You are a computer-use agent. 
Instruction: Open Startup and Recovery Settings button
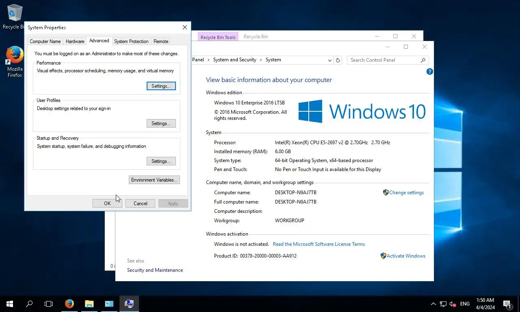161,161
